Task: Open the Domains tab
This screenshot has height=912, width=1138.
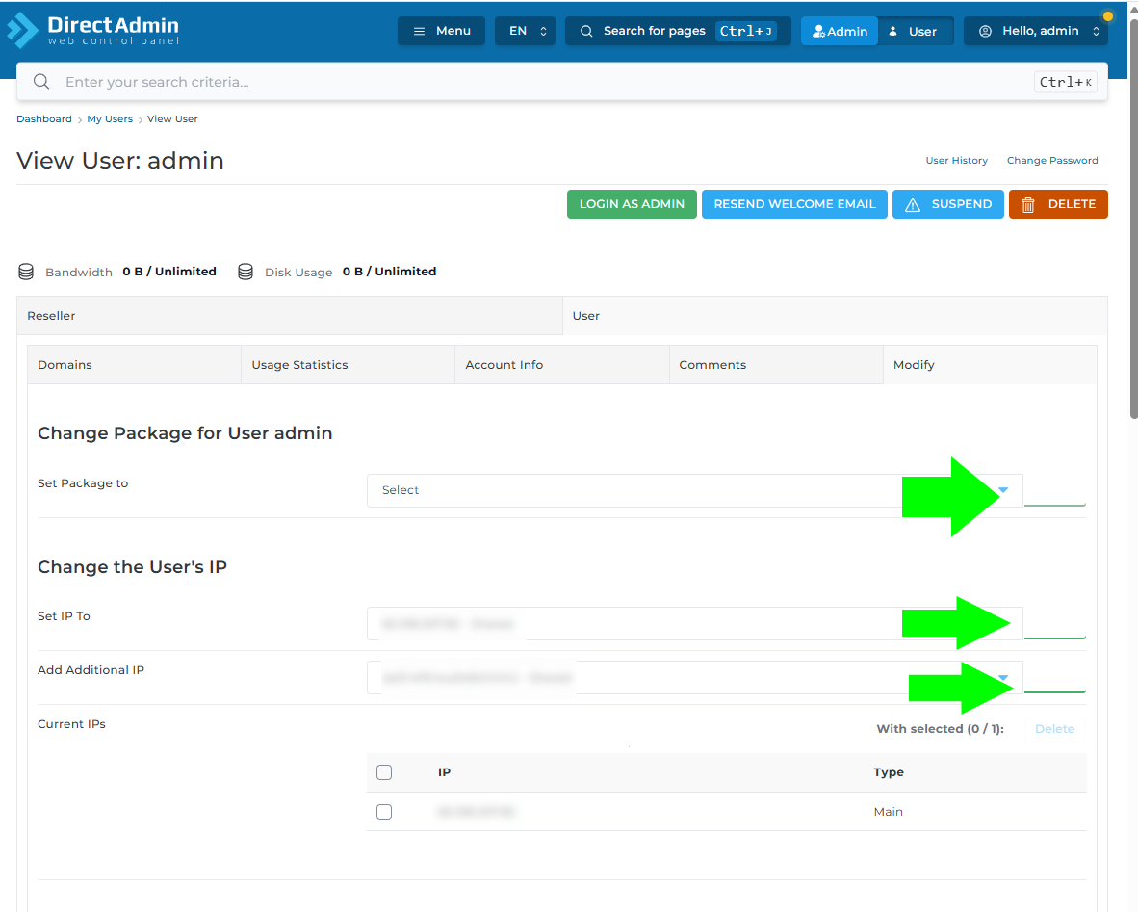Action: pos(134,364)
